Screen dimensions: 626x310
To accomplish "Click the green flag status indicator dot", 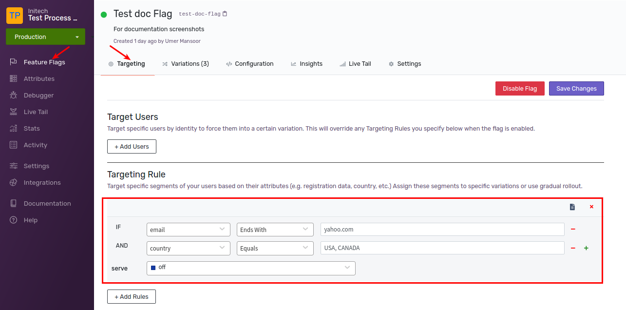I will click(x=104, y=15).
